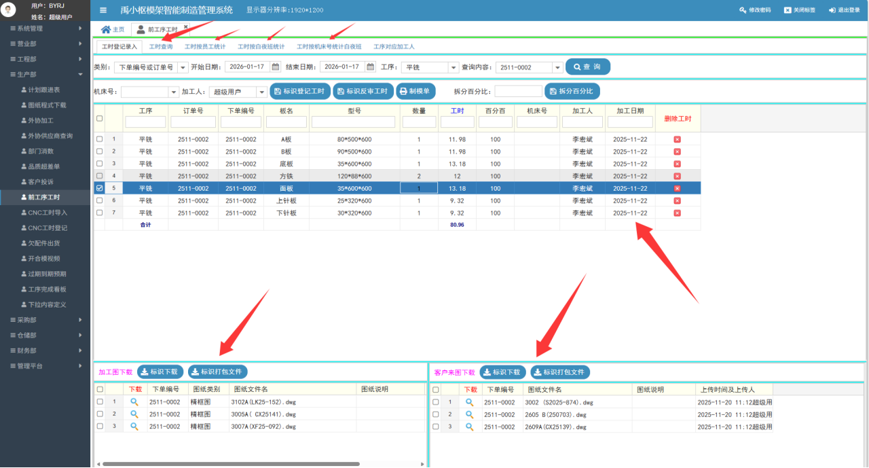Open calendar picker for 开始日期
Image resolution: width=869 pixels, height=468 pixels.
[275, 67]
